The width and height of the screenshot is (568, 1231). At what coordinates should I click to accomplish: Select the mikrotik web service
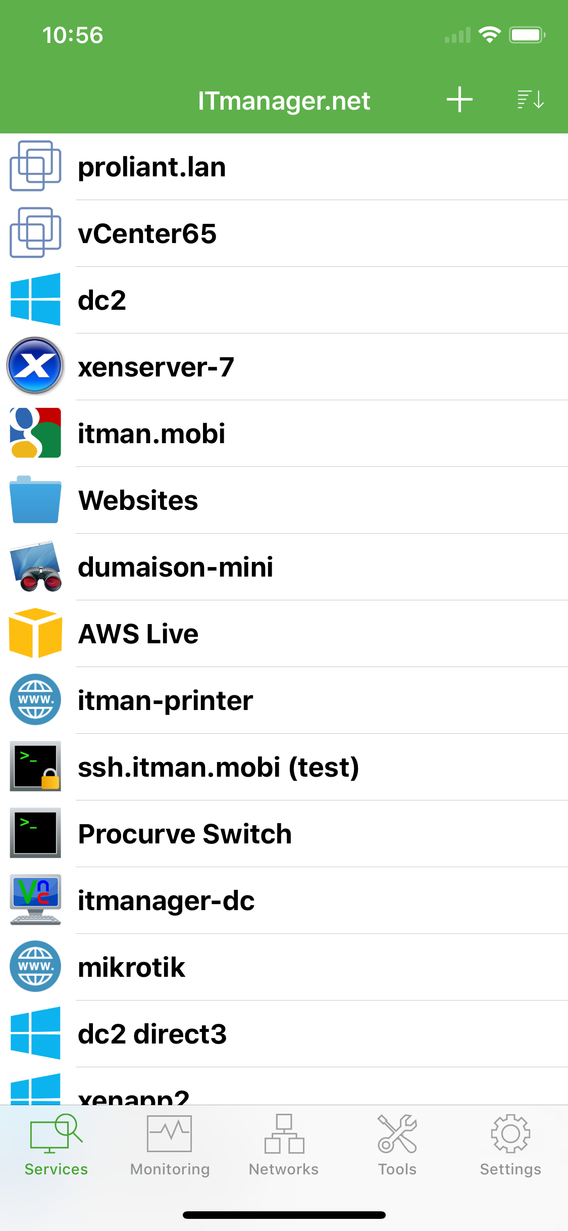click(x=131, y=967)
